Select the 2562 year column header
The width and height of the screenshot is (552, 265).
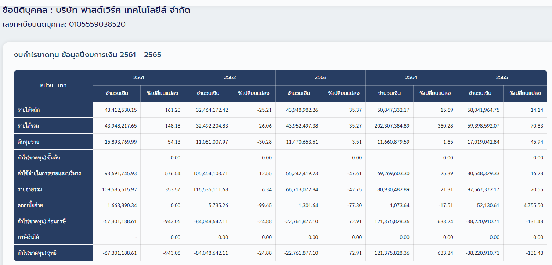(x=230, y=78)
